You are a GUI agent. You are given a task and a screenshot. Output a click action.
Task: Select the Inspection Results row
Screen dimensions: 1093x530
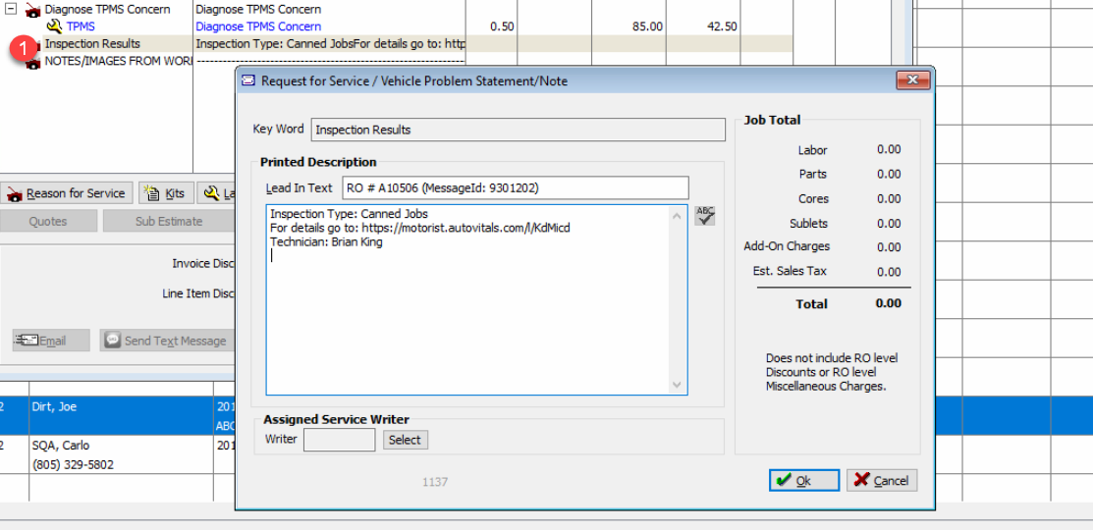click(x=396, y=44)
